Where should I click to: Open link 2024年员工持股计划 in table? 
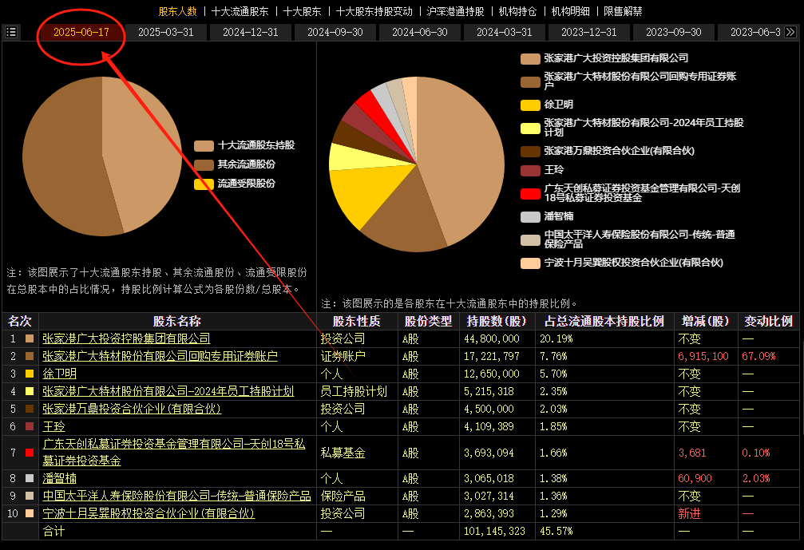point(168,392)
